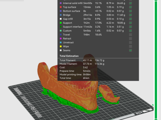
Task: Click the purple Internal solid infill swatch
Action: (61, 3)
